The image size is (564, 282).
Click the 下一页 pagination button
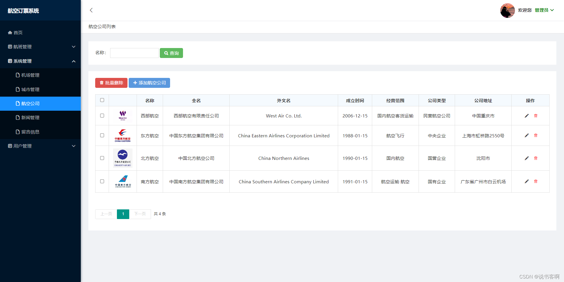(140, 214)
